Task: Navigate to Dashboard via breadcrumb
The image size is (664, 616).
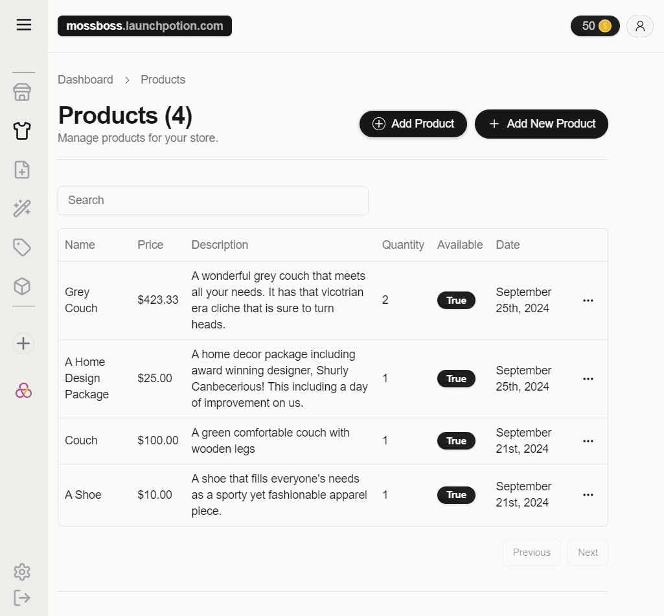Action: coord(85,79)
